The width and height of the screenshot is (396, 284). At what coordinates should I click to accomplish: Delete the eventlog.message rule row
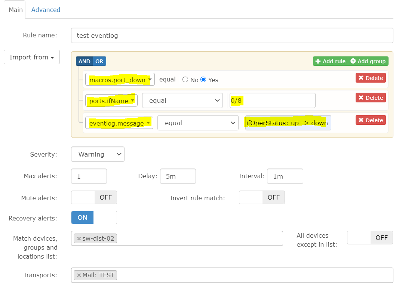point(370,120)
